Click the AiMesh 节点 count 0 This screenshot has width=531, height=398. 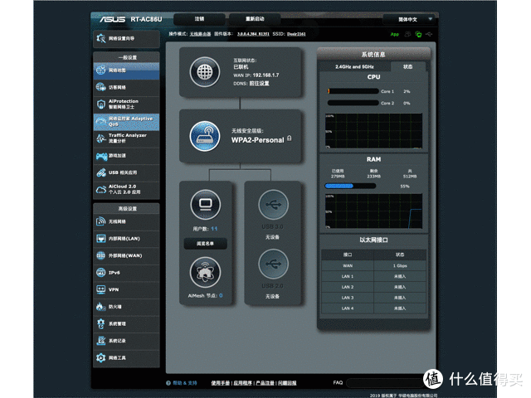click(x=221, y=295)
